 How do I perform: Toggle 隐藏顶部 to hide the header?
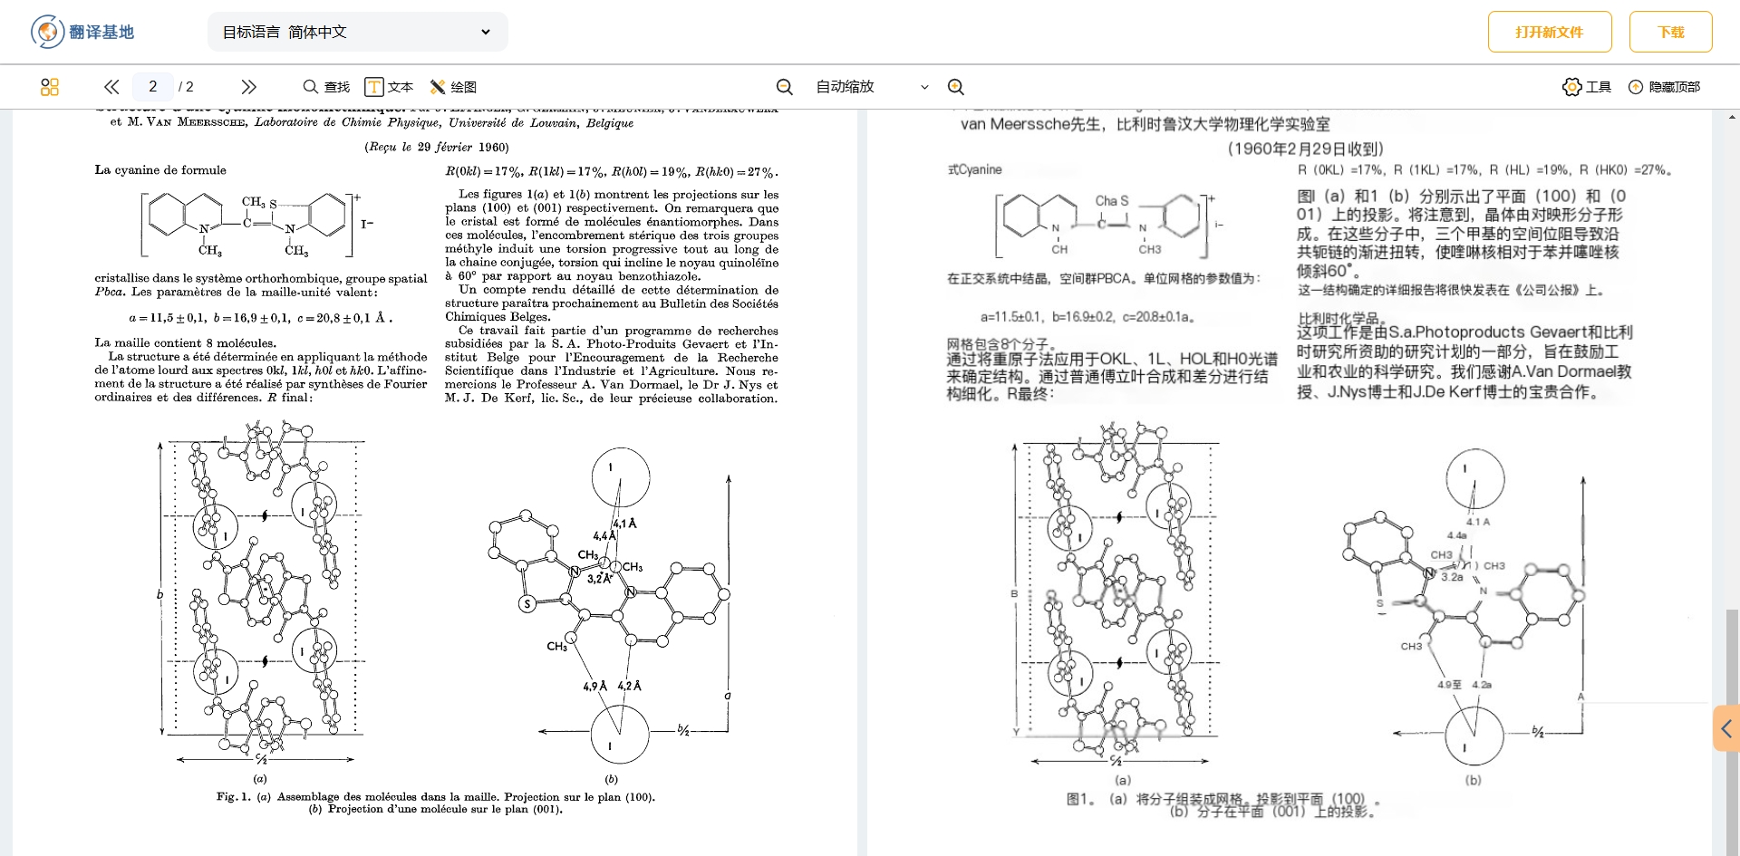pyautogui.click(x=1664, y=87)
